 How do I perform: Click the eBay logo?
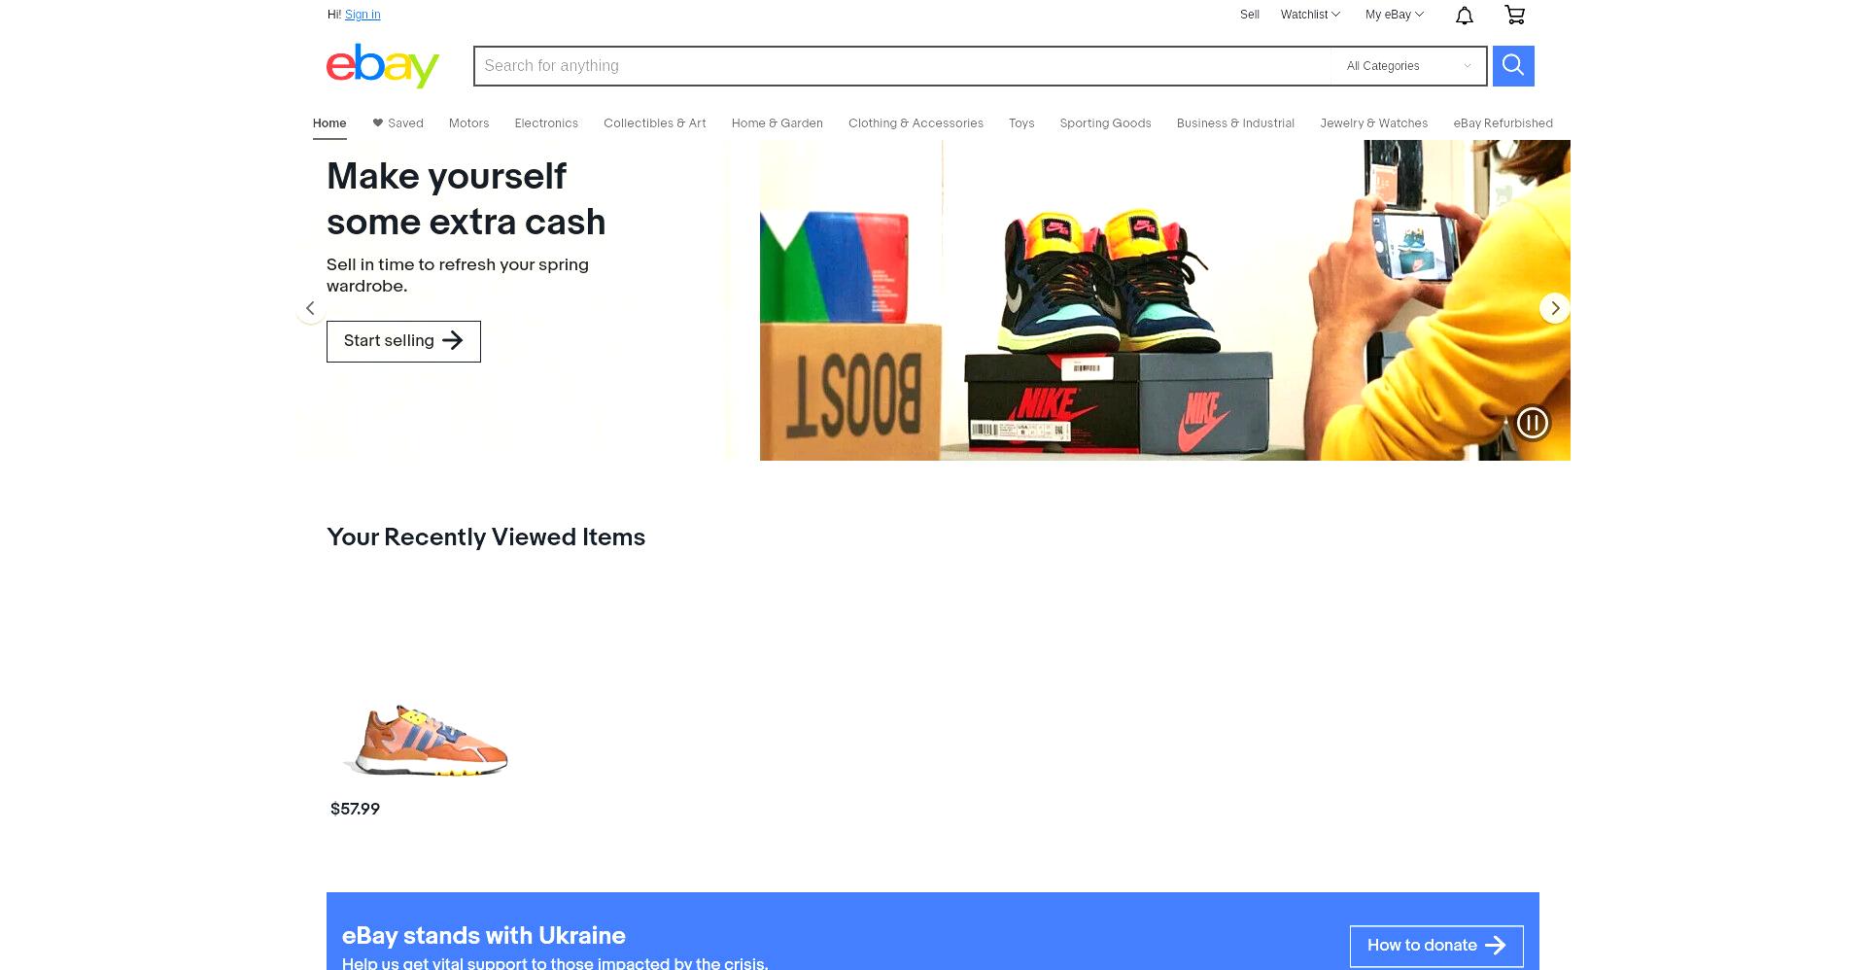[x=383, y=66]
